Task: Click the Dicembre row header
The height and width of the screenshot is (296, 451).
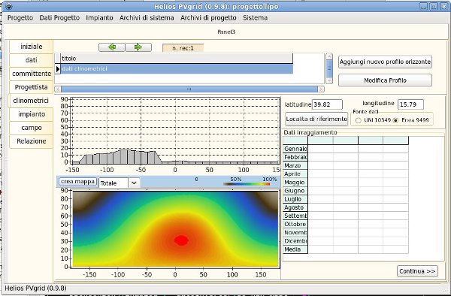Action: pos(295,241)
